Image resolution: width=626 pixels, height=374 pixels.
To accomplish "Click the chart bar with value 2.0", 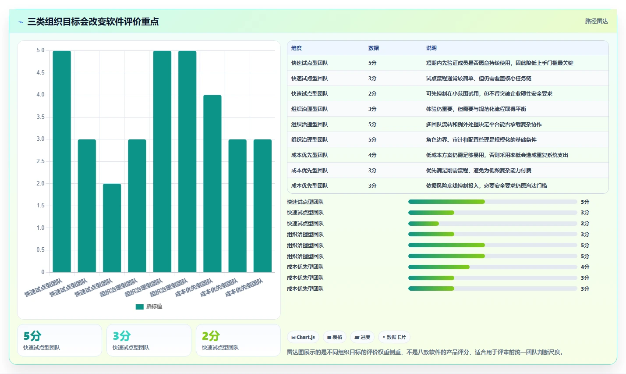I will (x=112, y=228).
